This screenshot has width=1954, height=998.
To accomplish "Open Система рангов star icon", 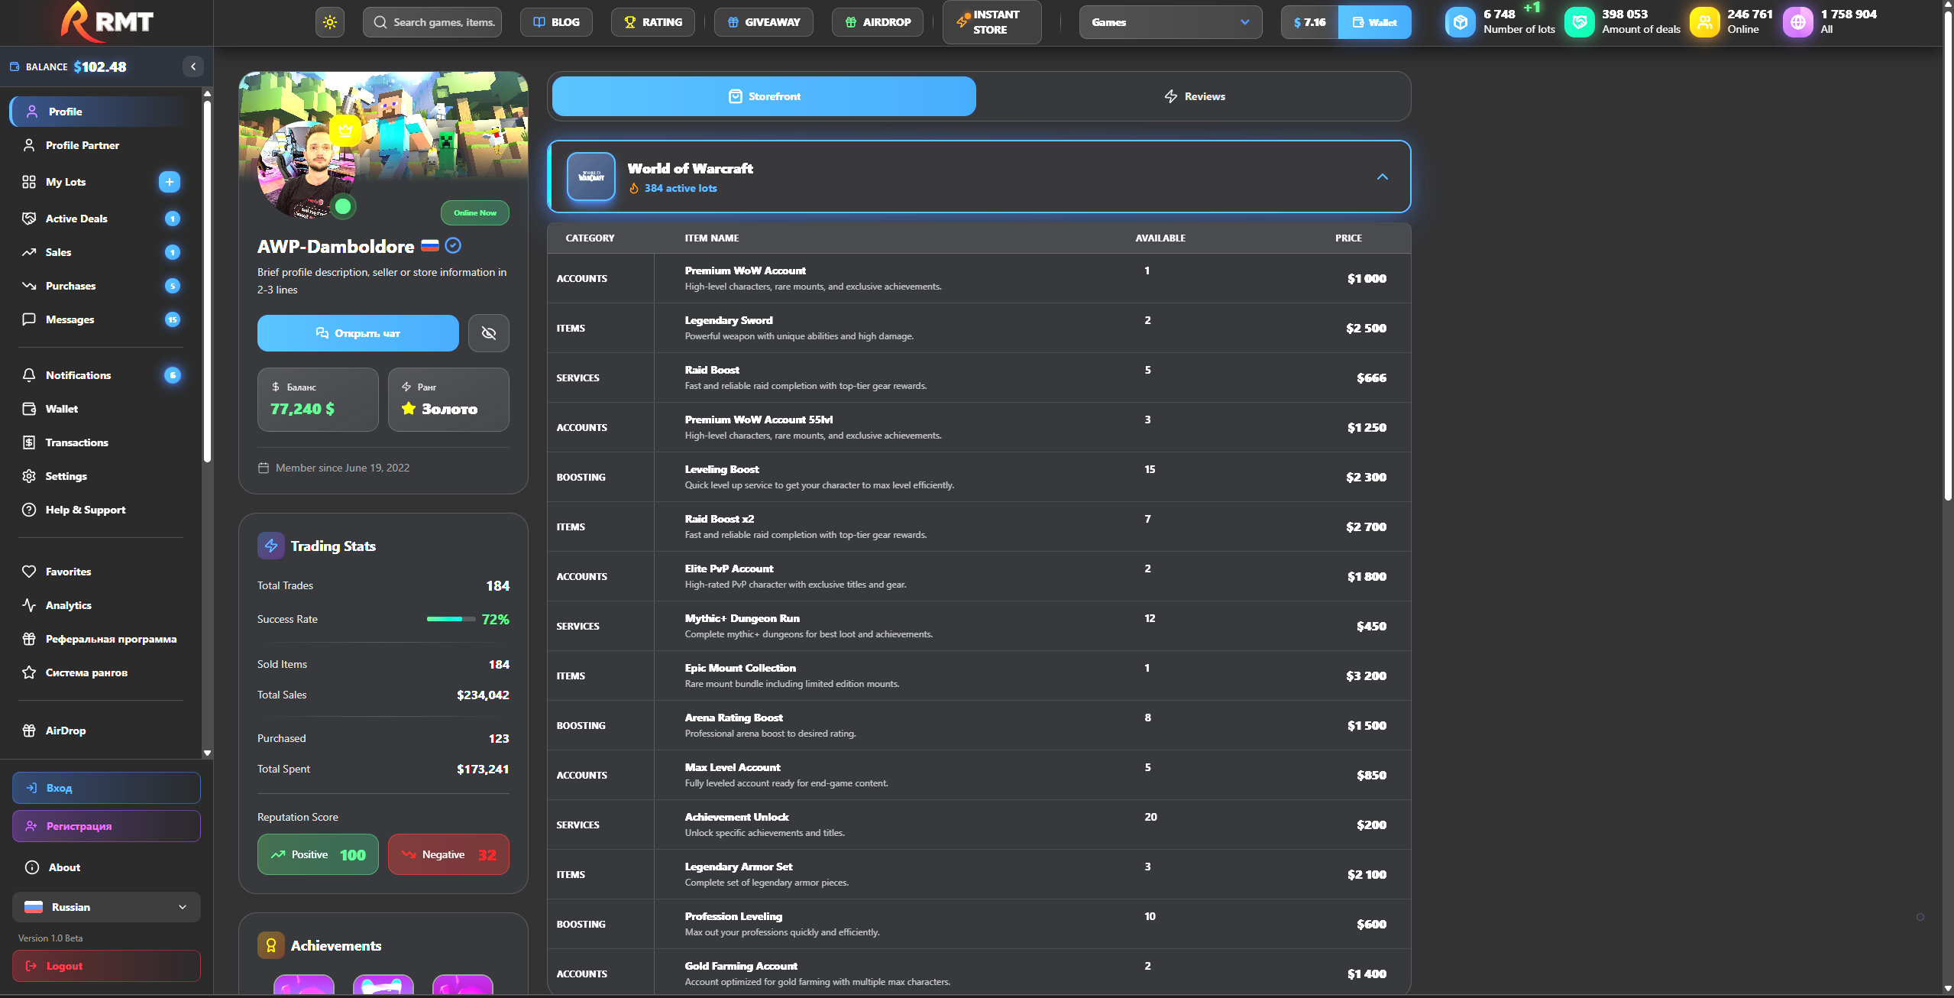I will click(x=29, y=672).
